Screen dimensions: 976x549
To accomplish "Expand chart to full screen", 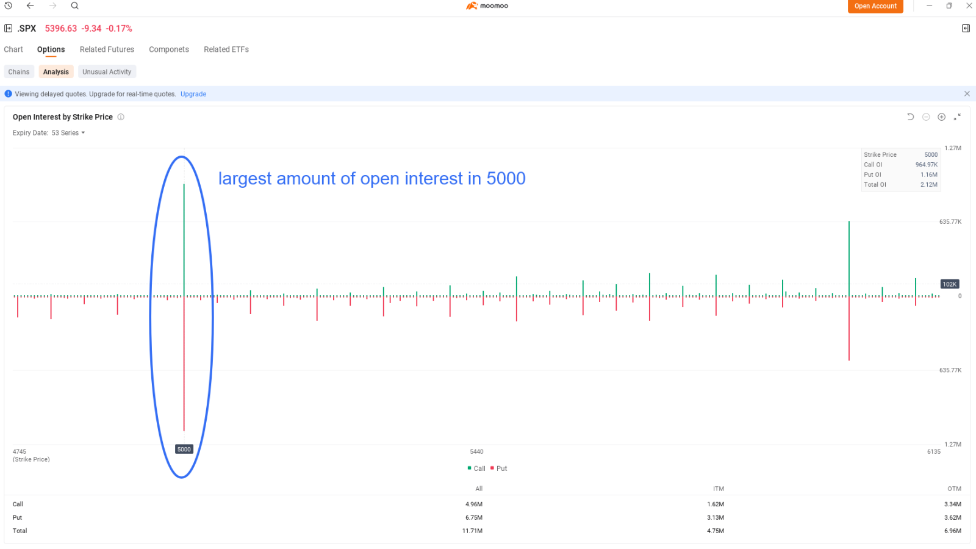I will click(957, 117).
